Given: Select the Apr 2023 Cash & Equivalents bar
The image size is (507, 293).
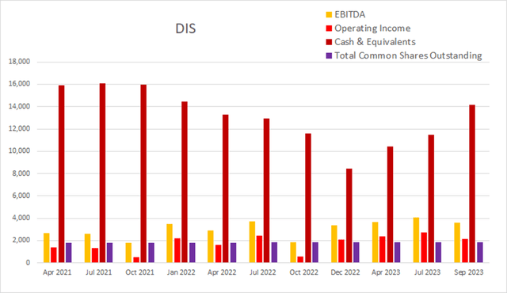Looking at the screenshot, I should tap(391, 204).
